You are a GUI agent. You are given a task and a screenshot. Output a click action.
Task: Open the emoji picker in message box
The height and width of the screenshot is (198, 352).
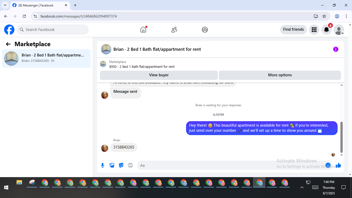(x=328, y=165)
